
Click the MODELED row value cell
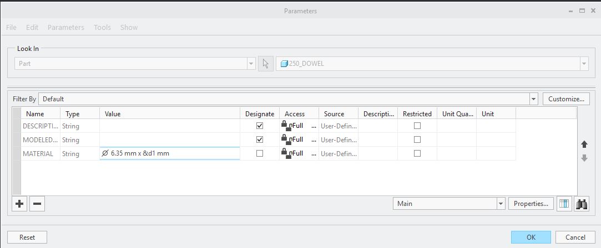coord(170,139)
